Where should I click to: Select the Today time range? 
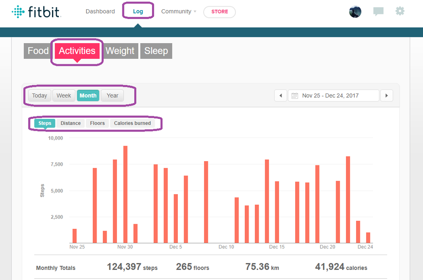click(39, 96)
